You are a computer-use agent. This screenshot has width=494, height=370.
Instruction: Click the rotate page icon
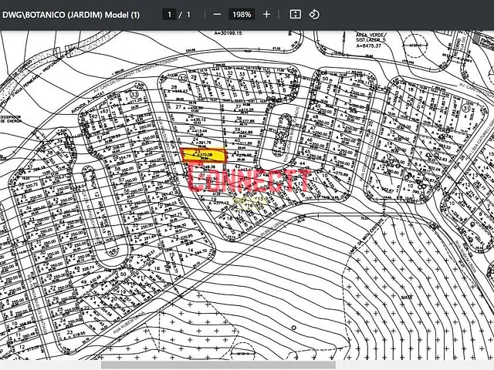[314, 15]
